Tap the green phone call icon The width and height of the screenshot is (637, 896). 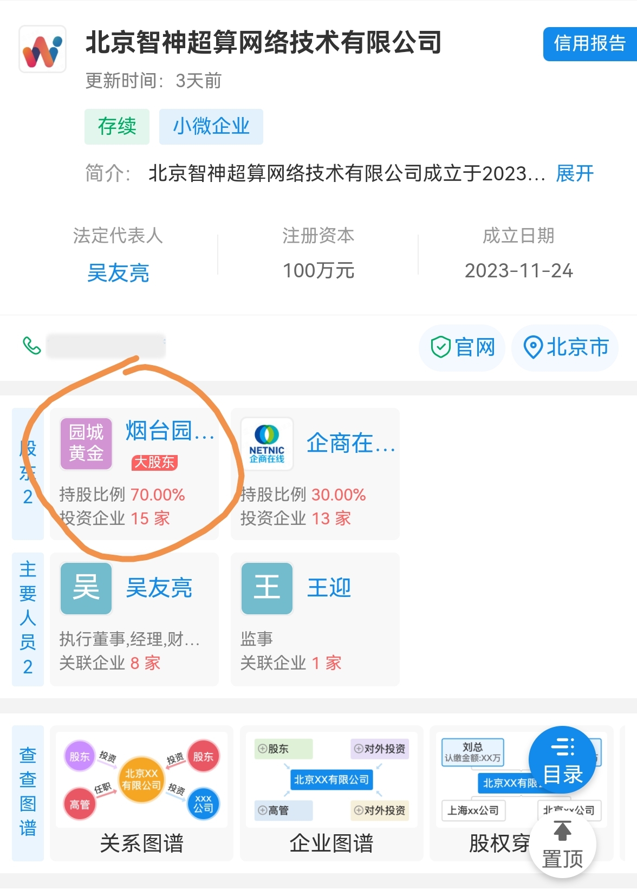pos(32,346)
